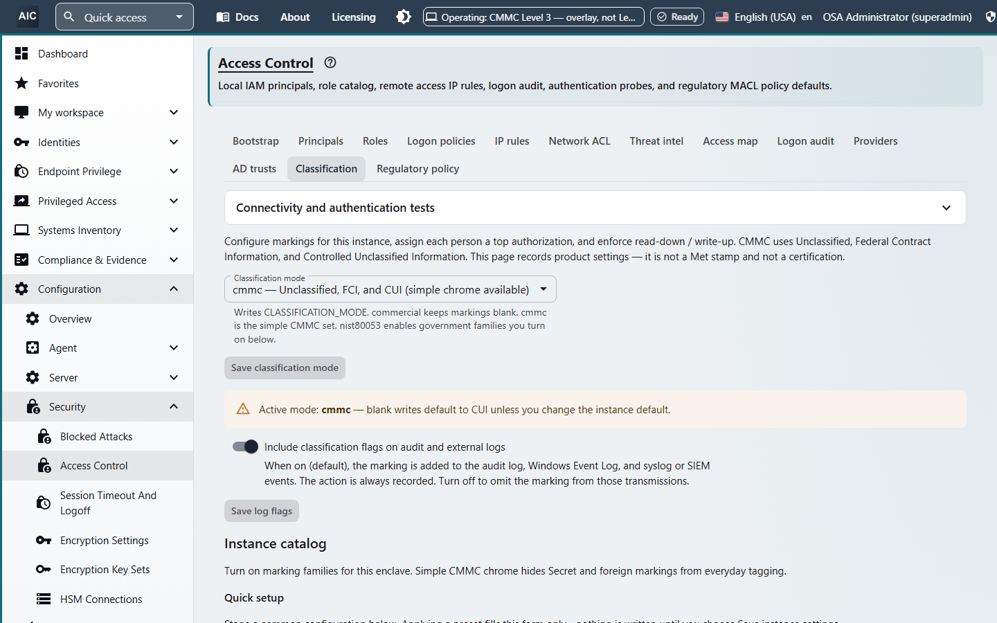
Task: Open the Regulatory policy tab
Action: [x=417, y=168]
